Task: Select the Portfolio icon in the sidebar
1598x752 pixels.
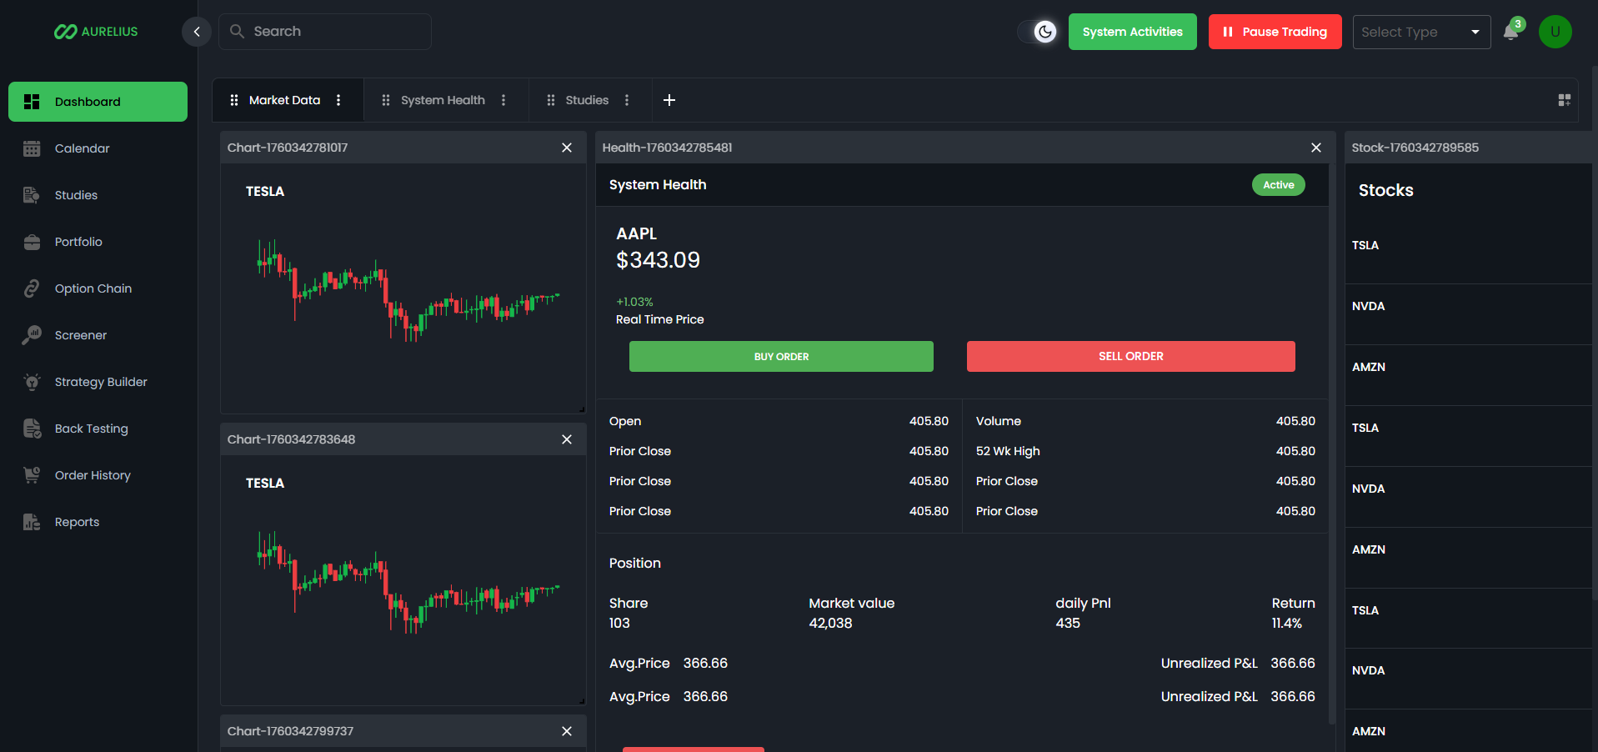Action: (32, 242)
